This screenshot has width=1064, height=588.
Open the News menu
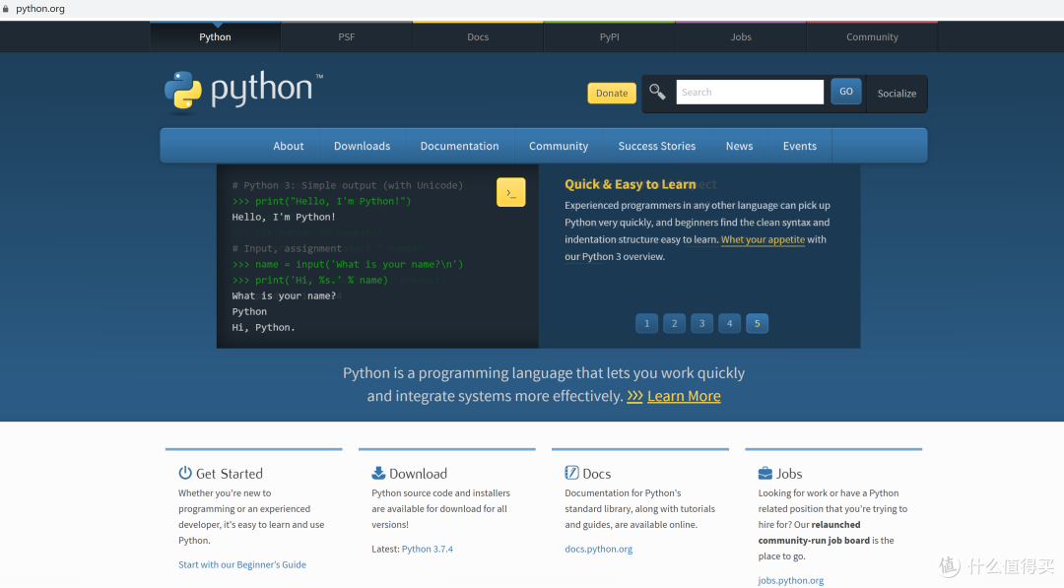coord(739,146)
